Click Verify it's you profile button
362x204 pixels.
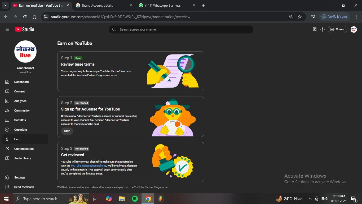coord(335,17)
